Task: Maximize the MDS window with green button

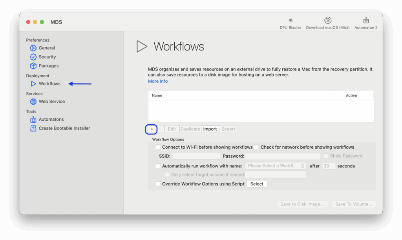Action: click(42, 22)
